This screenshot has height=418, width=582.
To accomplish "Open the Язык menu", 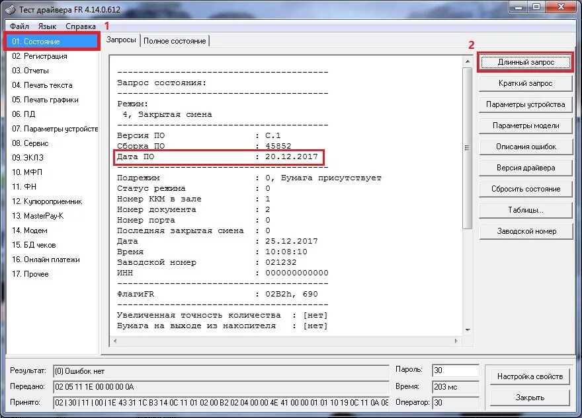I will tap(47, 26).
